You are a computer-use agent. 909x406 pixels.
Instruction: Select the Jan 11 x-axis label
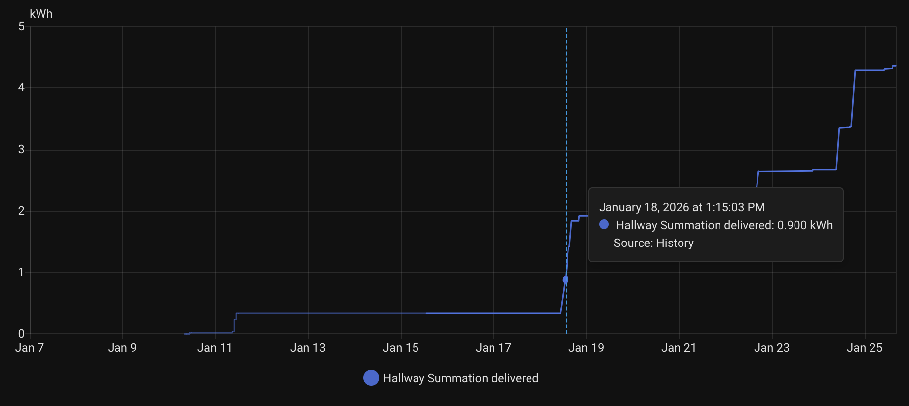pos(215,348)
